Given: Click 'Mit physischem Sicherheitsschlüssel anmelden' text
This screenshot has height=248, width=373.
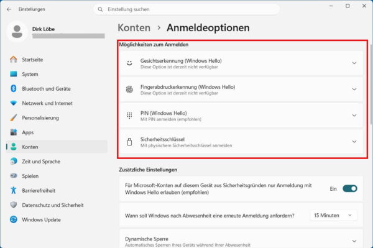Looking at the screenshot, I should click(x=186, y=145).
